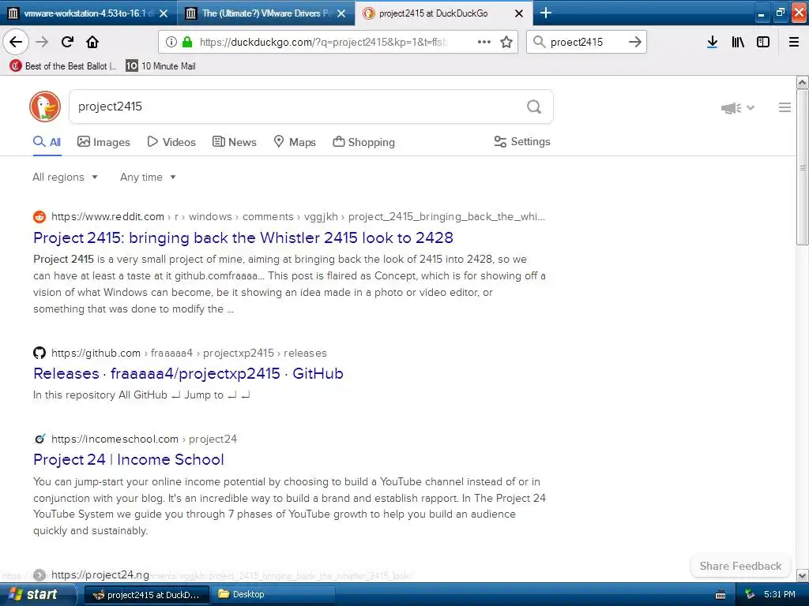Open Desktop folder in the taskbar
Screen dimensions: 809x606
point(273,595)
